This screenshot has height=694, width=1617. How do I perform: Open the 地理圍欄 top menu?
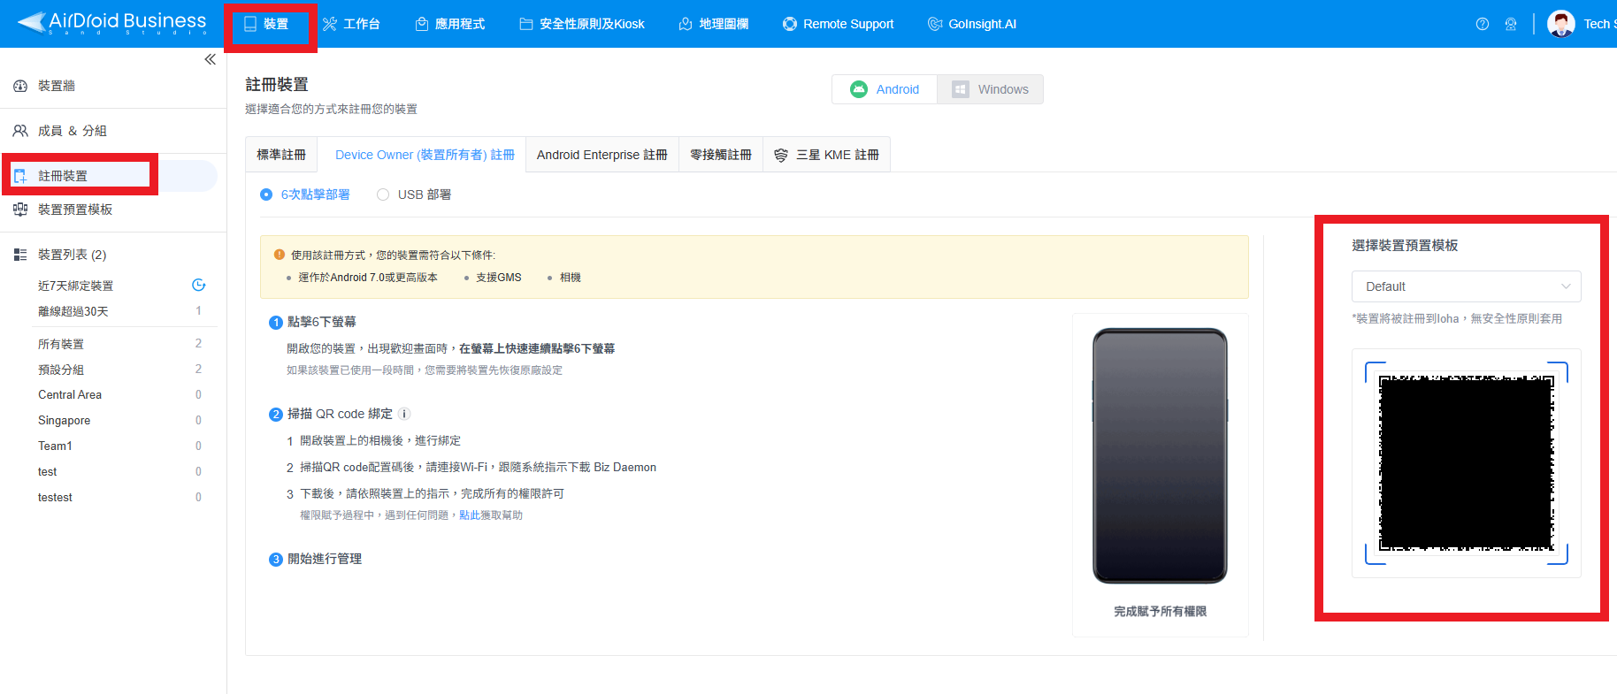click(x=714, y=24)
